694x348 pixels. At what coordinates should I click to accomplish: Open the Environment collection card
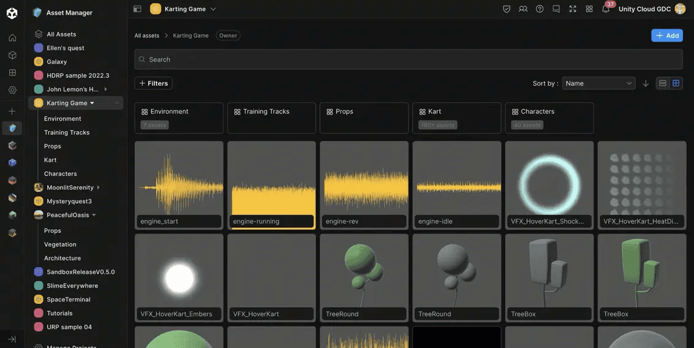[179, 118]
